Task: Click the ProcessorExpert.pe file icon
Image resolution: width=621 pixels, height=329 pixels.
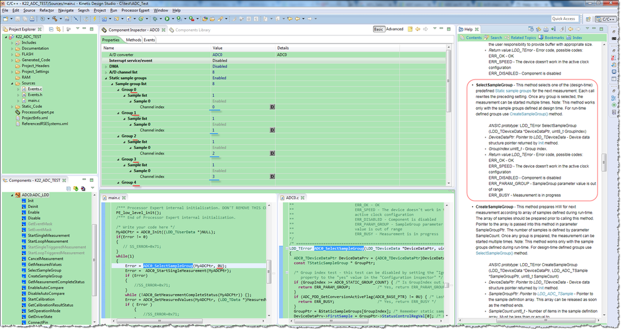Action: click(17, 112)
